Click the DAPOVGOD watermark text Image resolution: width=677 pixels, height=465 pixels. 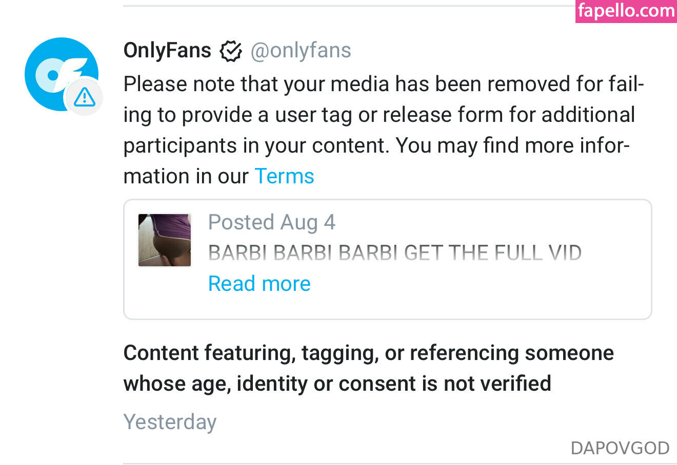click(x=620, y=448)
